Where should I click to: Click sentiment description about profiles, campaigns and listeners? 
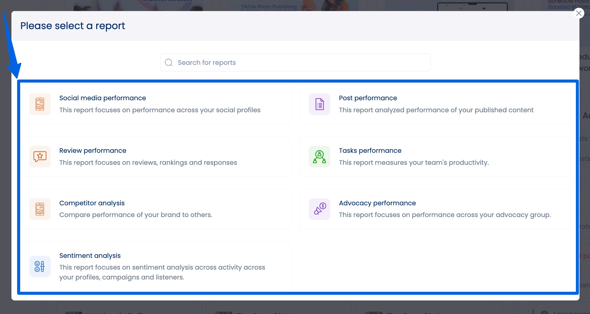tap(162, 272)
